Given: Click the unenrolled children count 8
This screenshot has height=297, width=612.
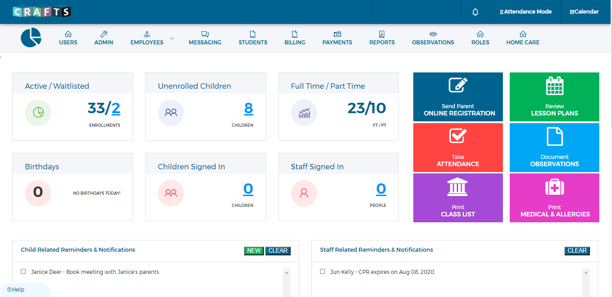Looking at the screenshot, I should pyautogui.click(x=249, y=109).
